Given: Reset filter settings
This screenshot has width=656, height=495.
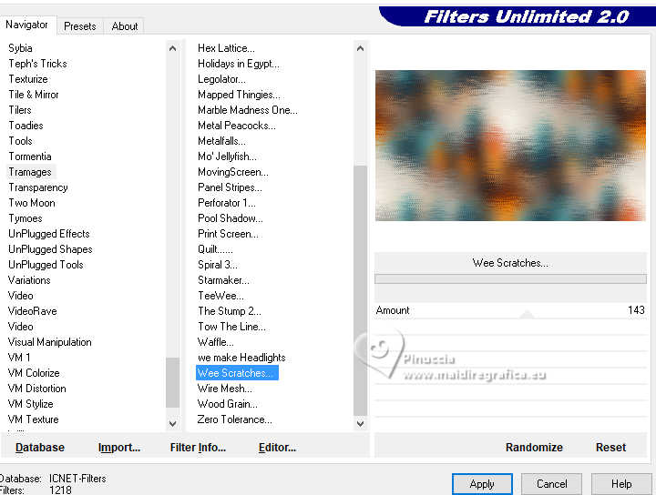Looking at the screenshot, I should click(610, 448).
